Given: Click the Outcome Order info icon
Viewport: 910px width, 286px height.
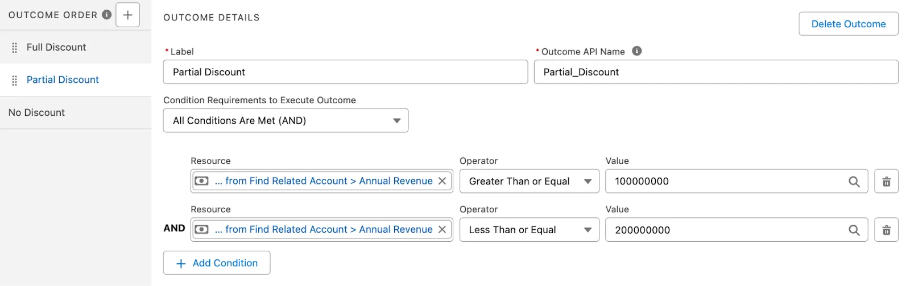Looking at the screenshot, I should [x=106, y=15].
